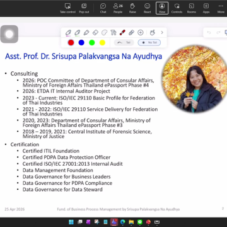Open File Explorer from the taskbar
The image size is (227, 227).
click(x=131, y=222)
